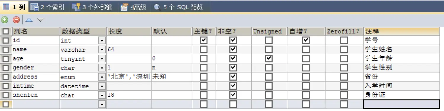
Task: Expand data type dropdown for shenfen row
Action: (102, 95)
